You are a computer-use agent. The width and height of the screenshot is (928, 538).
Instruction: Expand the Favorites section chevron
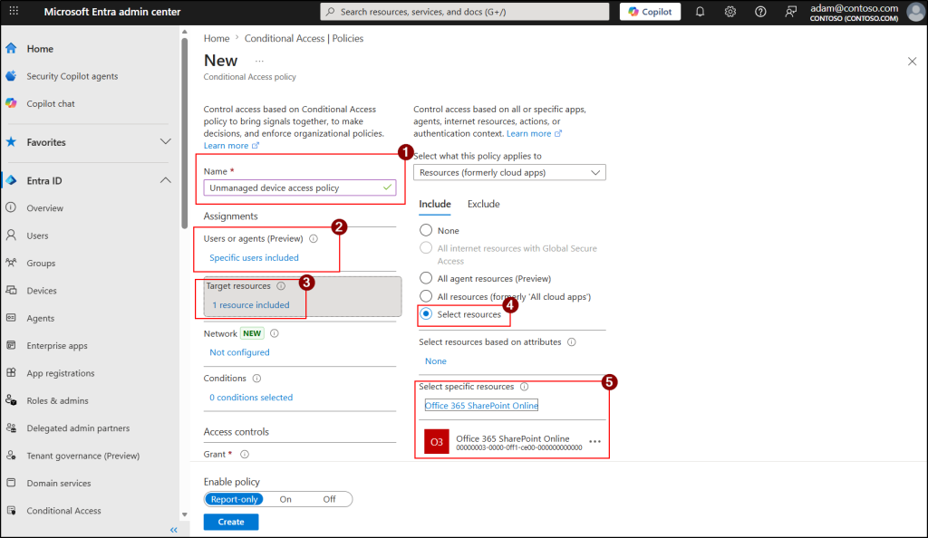tap(166, 142)
